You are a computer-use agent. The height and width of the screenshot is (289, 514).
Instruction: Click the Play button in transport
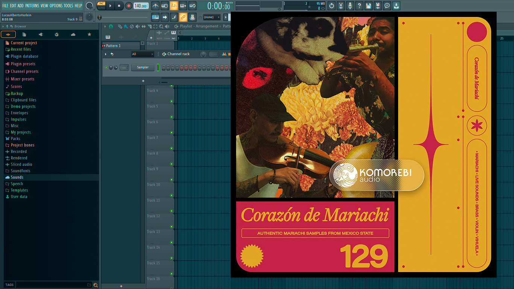(110, 6)
